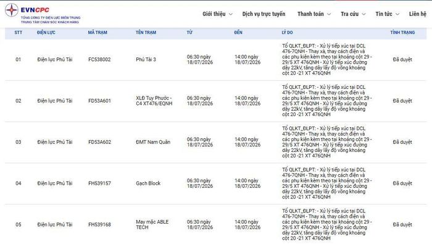Click row number 05
Screen dimensions: 432x244
coord(18,225)
